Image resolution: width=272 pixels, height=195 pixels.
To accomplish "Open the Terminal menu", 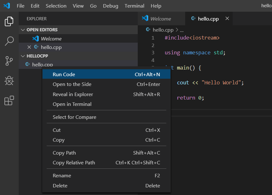I will [x=135, y=6].
